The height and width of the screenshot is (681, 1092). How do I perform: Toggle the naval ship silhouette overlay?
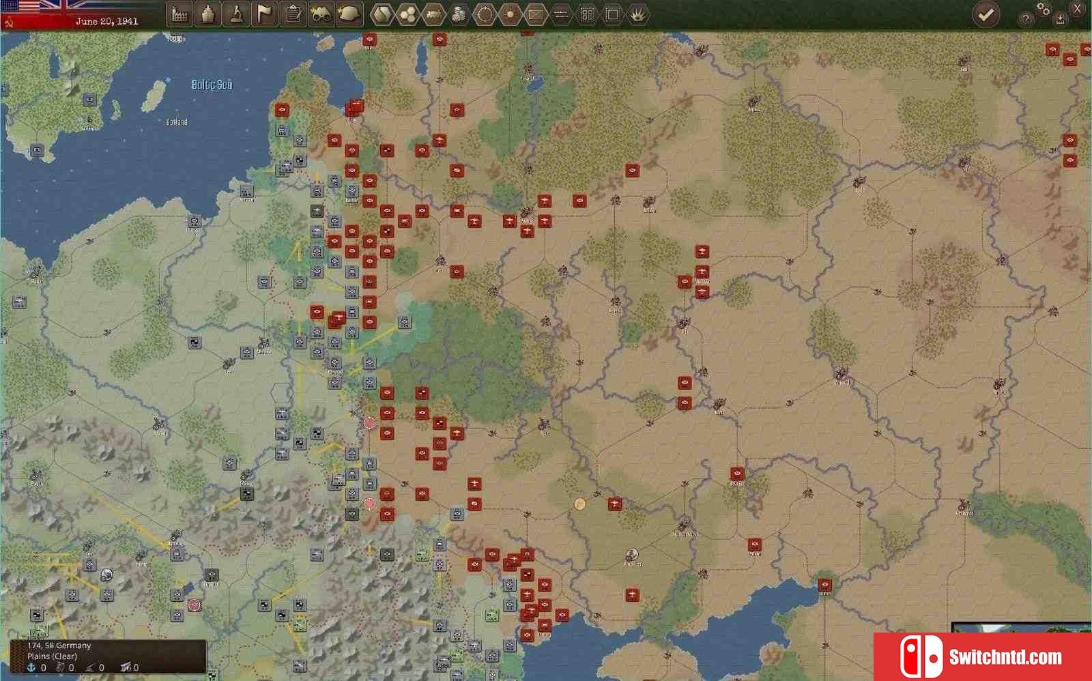[561, 14]
